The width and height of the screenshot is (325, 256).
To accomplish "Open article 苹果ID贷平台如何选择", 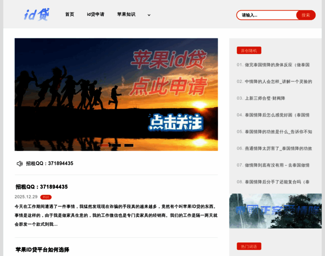I will point(42,250).
